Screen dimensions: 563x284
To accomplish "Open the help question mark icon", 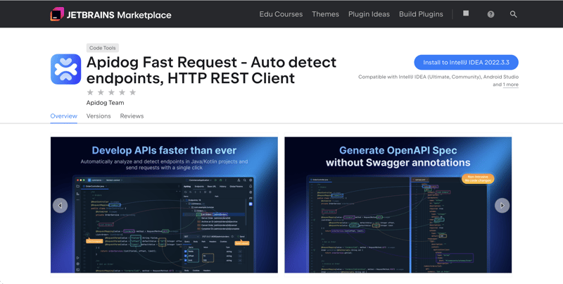I will 491,14.
